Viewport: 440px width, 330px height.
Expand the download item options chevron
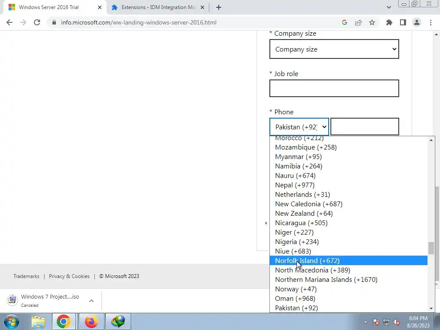(92, 301)
